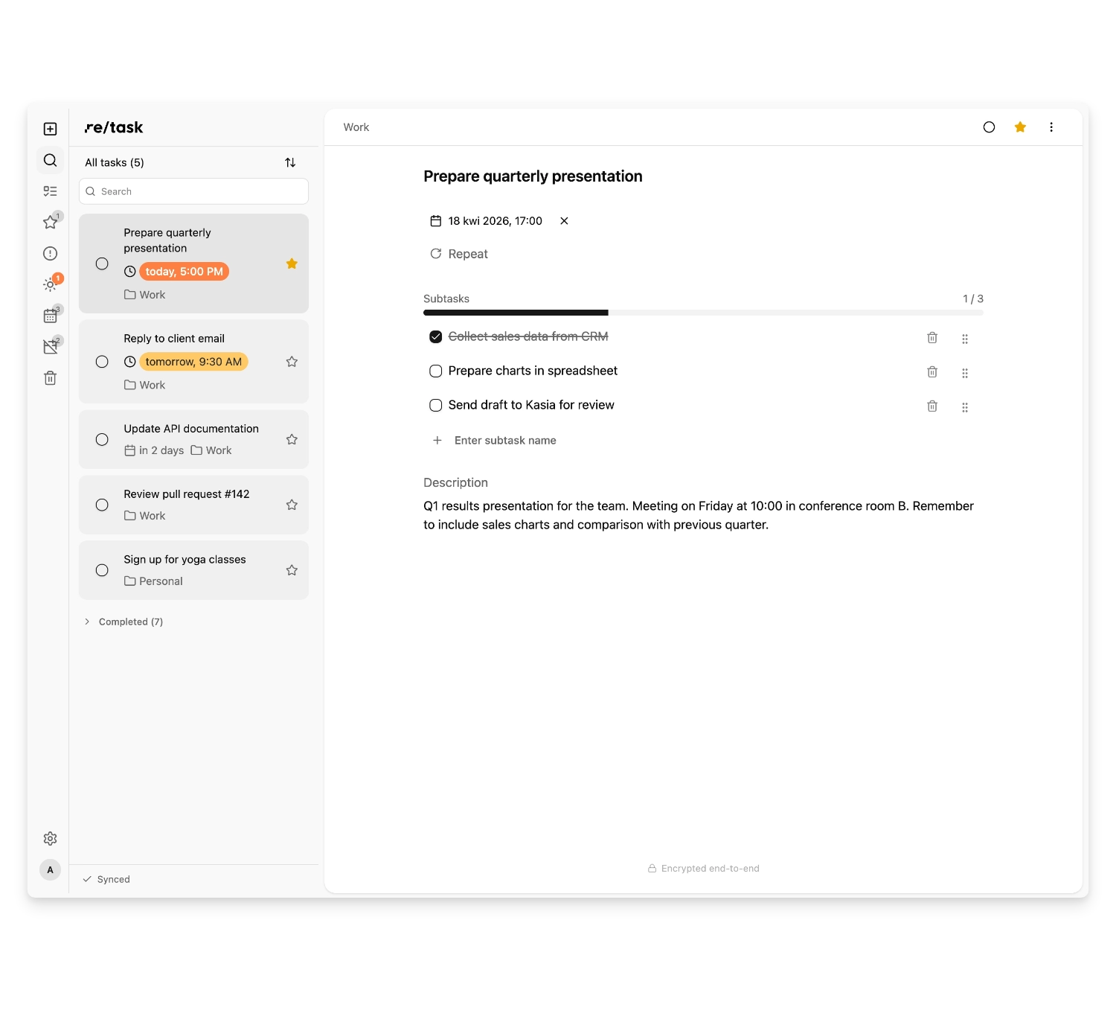Mark Review pull request #142 as complete

pos(102,505)
